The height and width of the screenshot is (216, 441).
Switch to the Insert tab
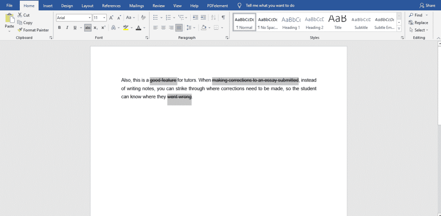tap(48, 6)
